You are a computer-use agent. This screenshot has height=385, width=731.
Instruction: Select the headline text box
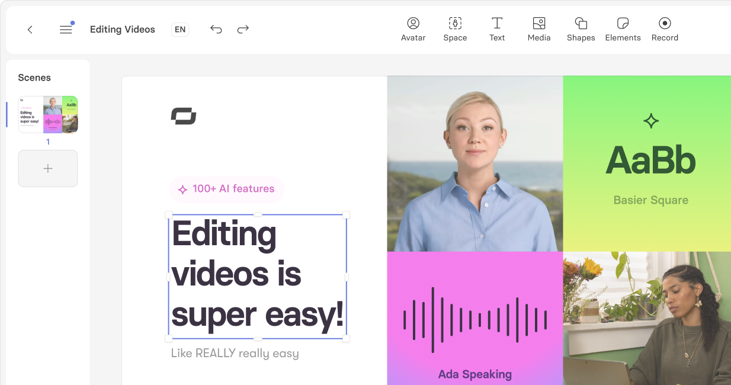click(257, 274)
